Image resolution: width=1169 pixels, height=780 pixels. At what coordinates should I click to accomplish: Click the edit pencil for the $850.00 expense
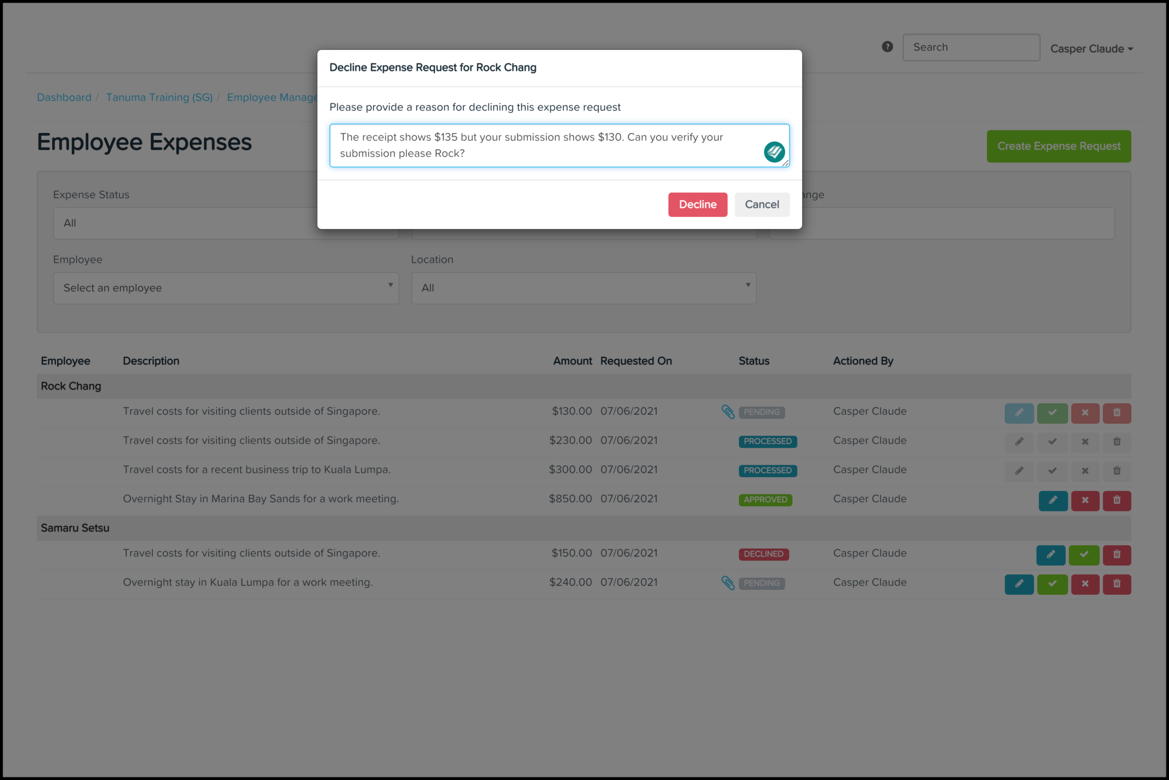pyautogui.click(x=1053, y=500)
